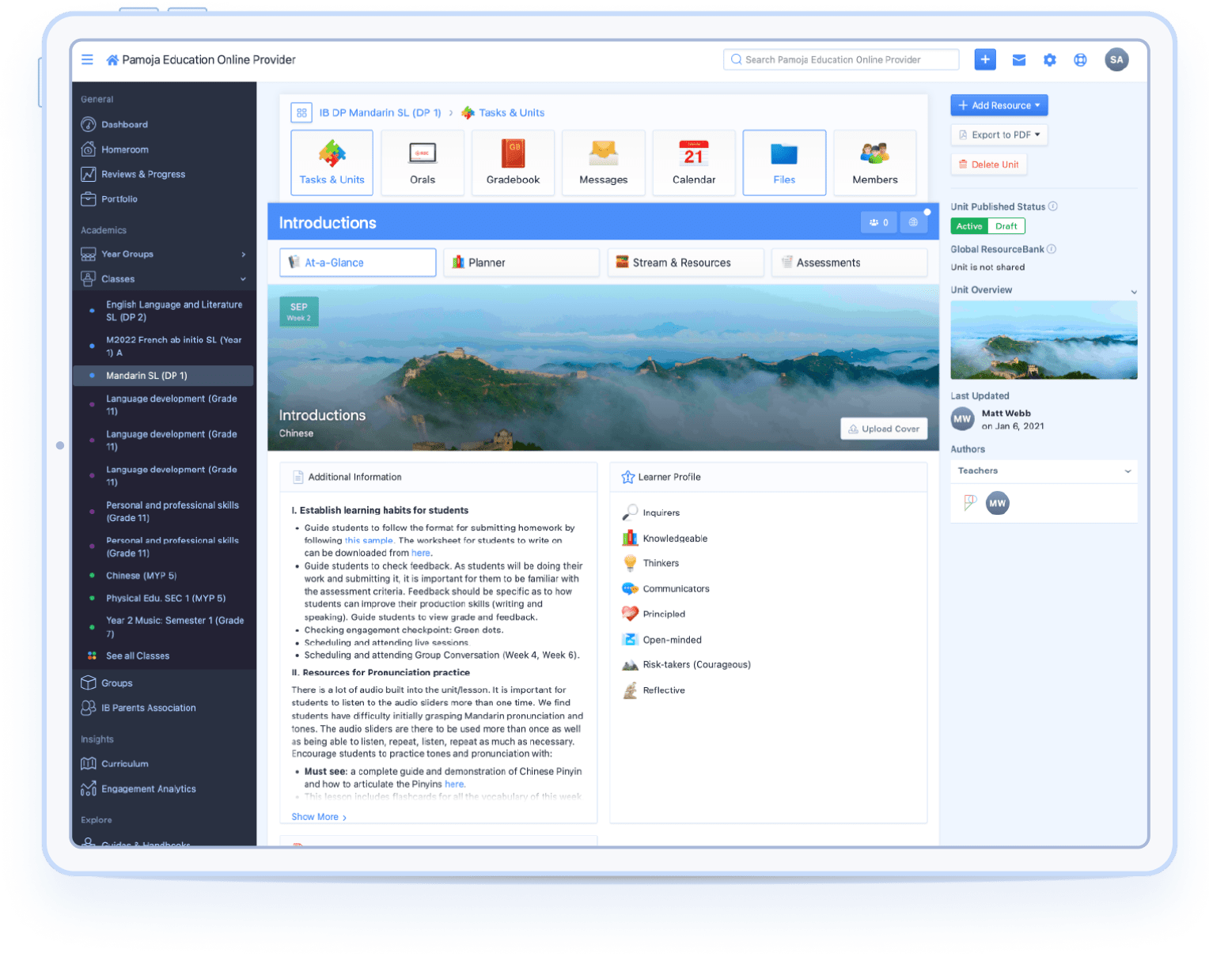This screenshot has width=1209, height=964.
Task: Click the home icon beside Pamoja Education
Action: pos(112,60)
